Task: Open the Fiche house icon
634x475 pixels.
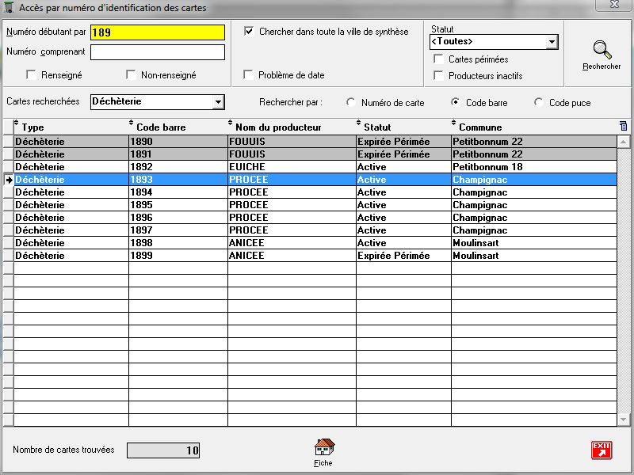Action: (x=324, y=448)
